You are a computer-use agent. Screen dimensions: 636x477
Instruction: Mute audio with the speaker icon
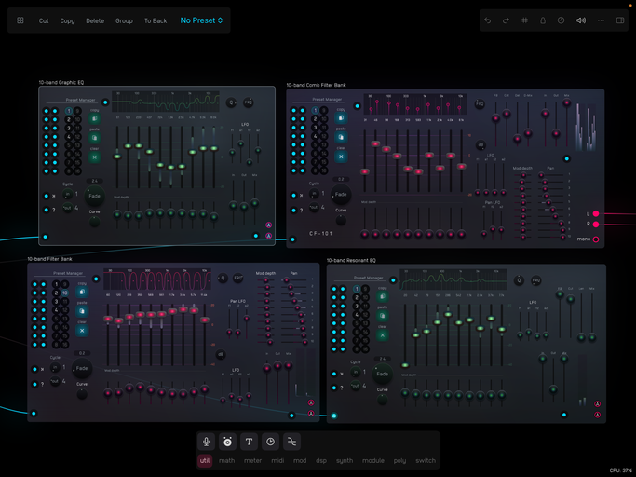tap(581, 20)
